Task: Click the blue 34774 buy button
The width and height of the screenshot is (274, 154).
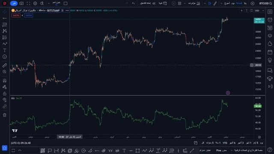Action: point(29,15)
